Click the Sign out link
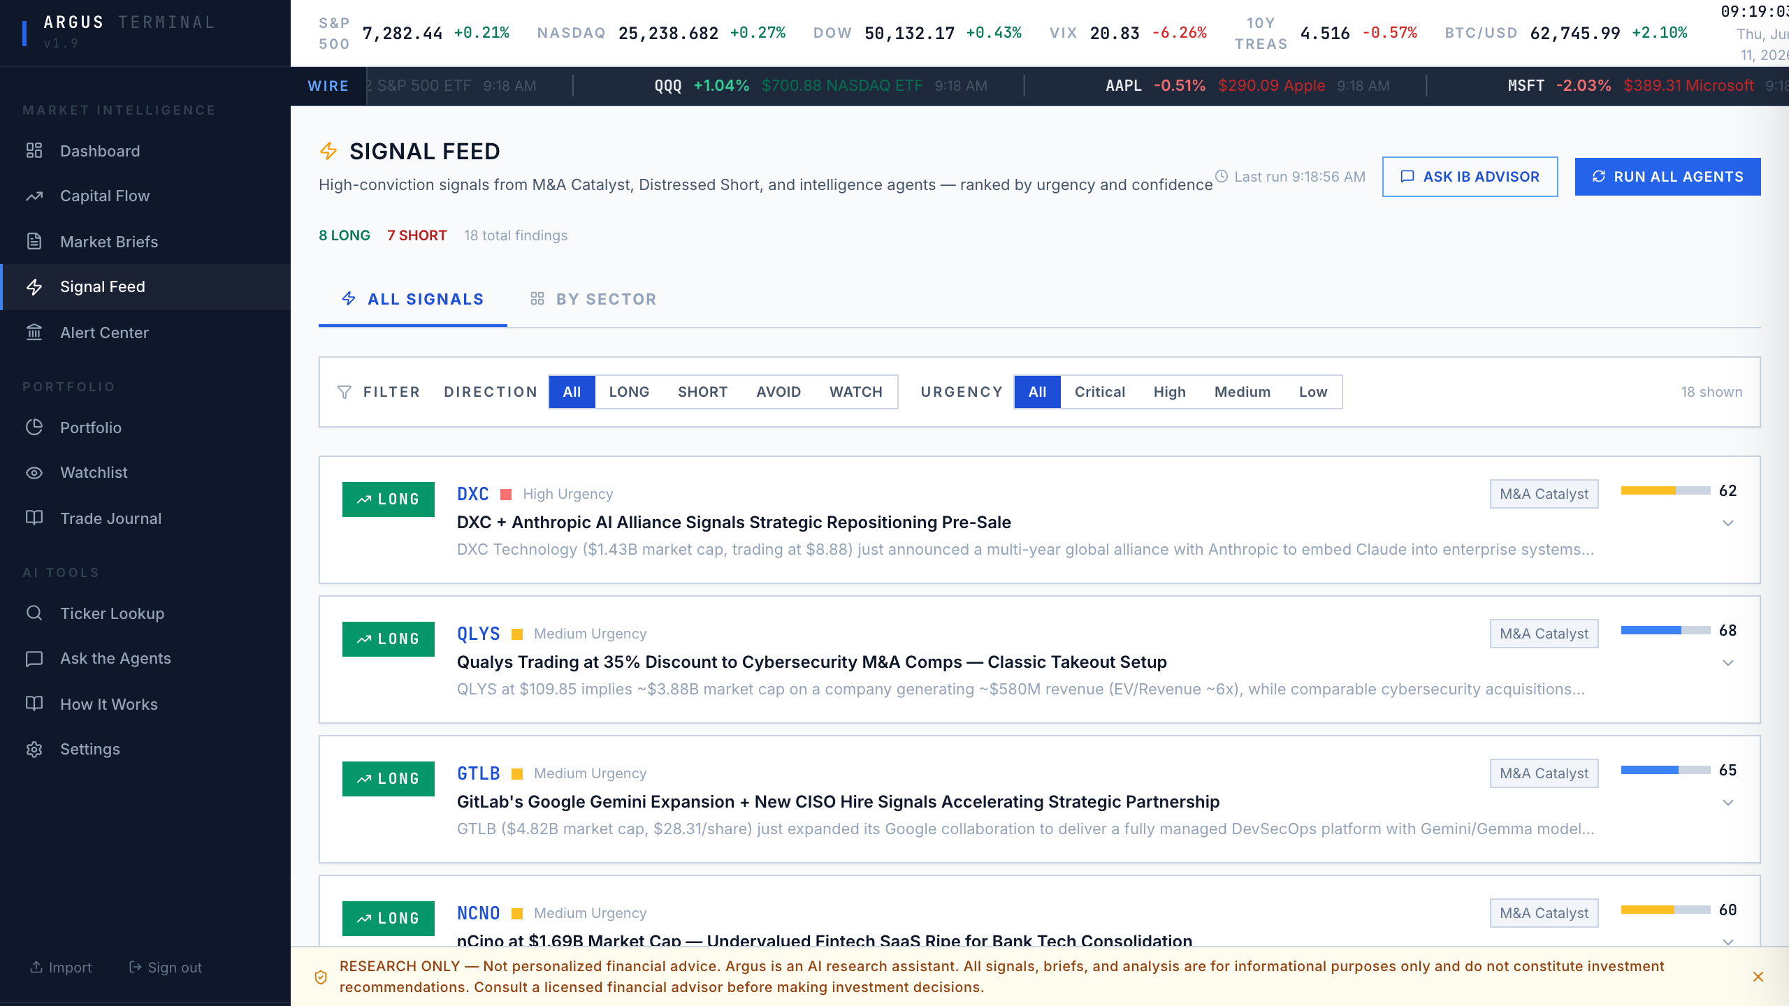The image size is (1789, 1006). pos(166,967)
